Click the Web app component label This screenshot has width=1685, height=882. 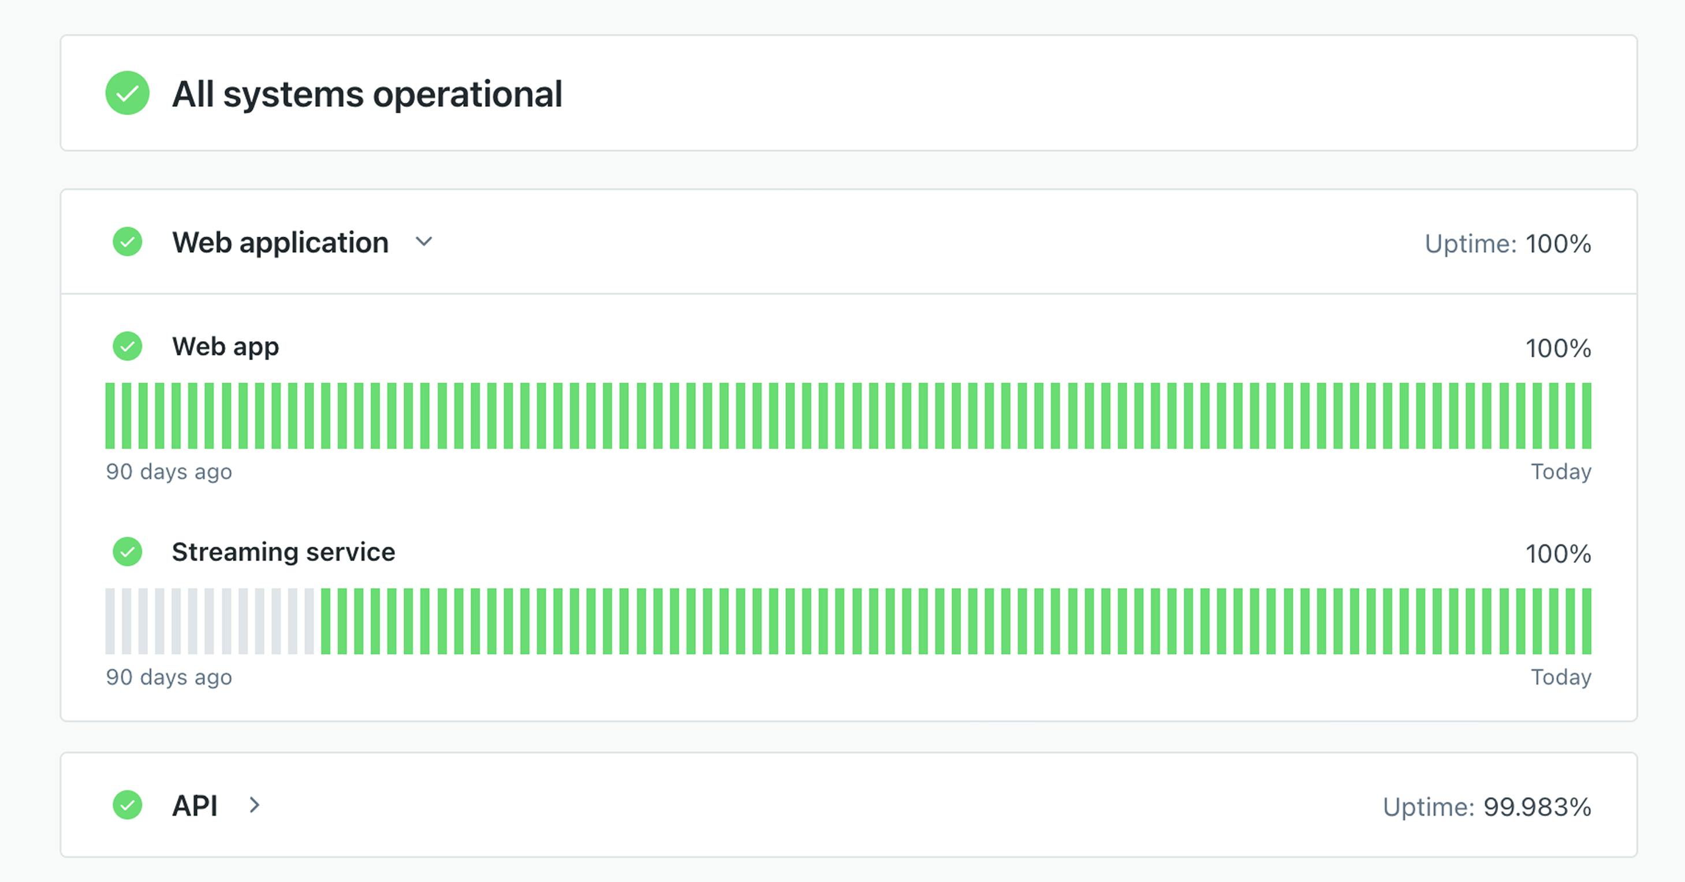(x=225, y=346)
